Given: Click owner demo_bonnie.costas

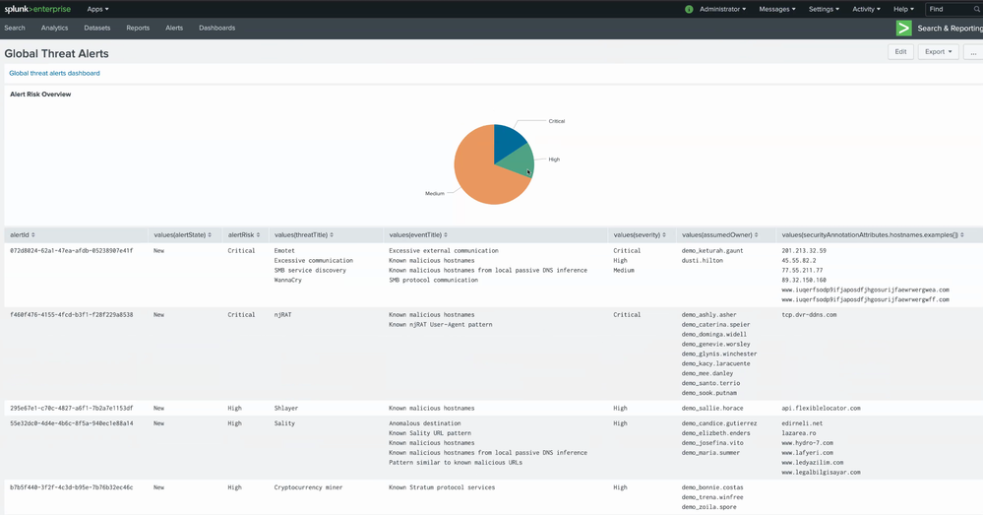Looking at the screenshot, I should point(712,487).
